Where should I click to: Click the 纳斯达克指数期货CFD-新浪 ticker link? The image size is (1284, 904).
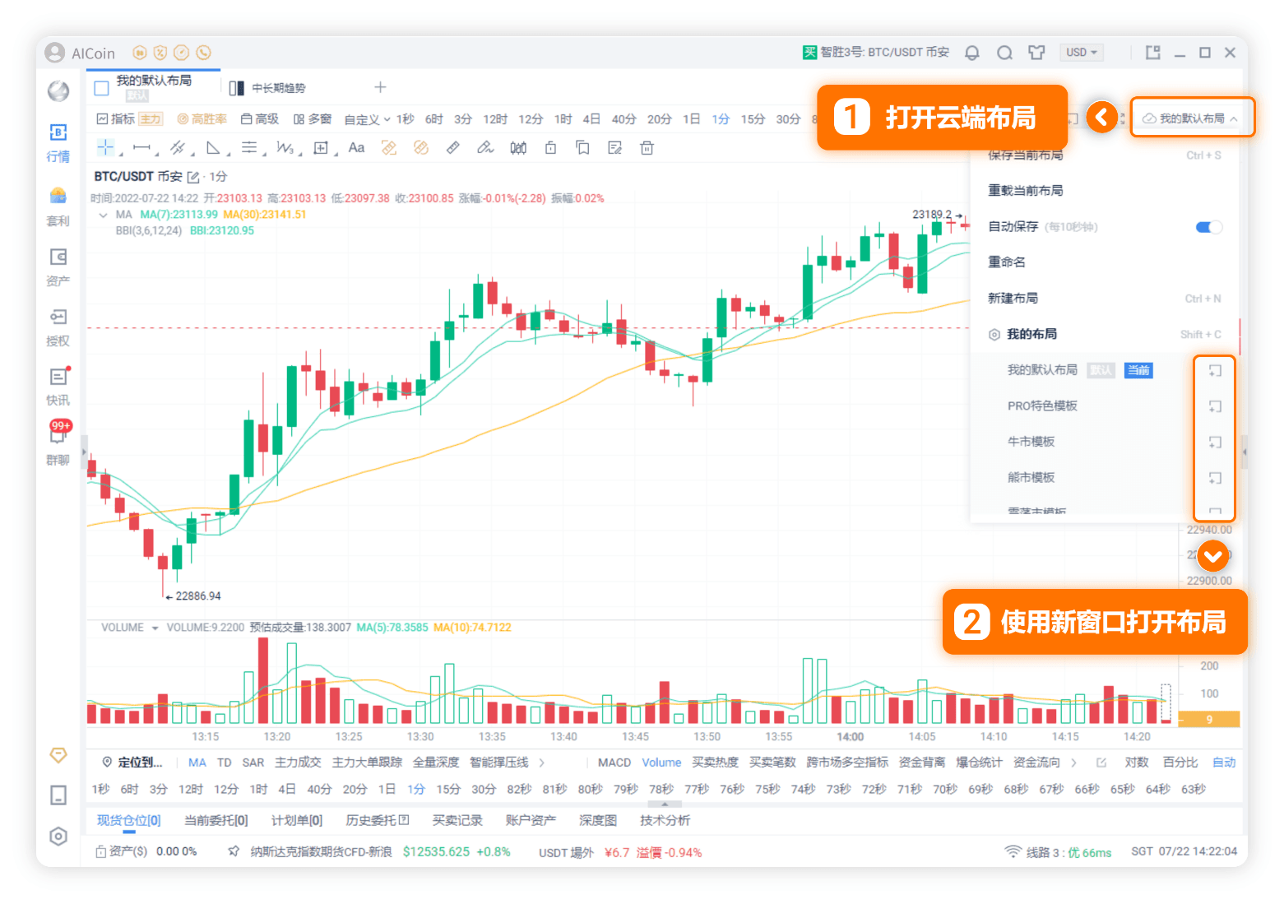coord(322,852)
